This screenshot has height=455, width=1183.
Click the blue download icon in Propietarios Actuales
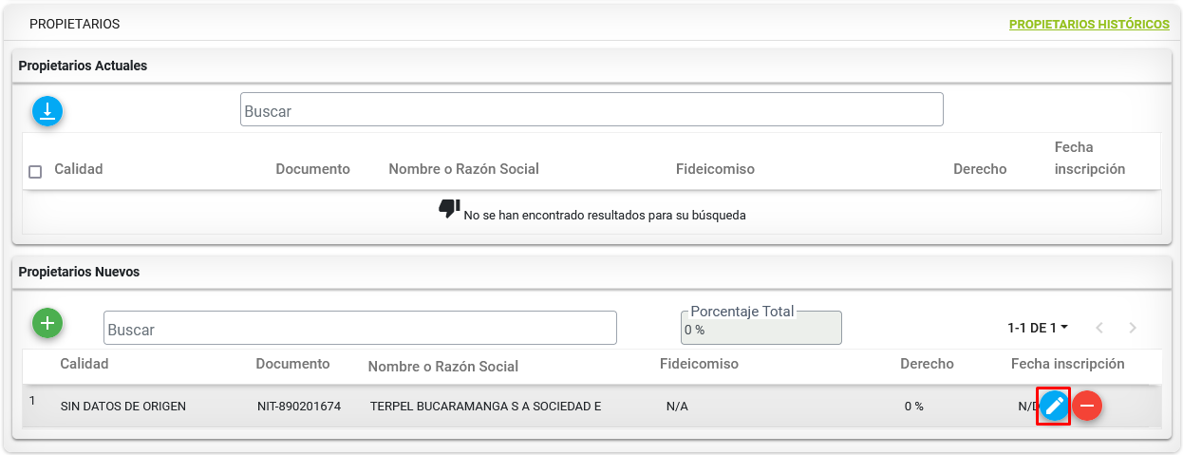[47, 111]
